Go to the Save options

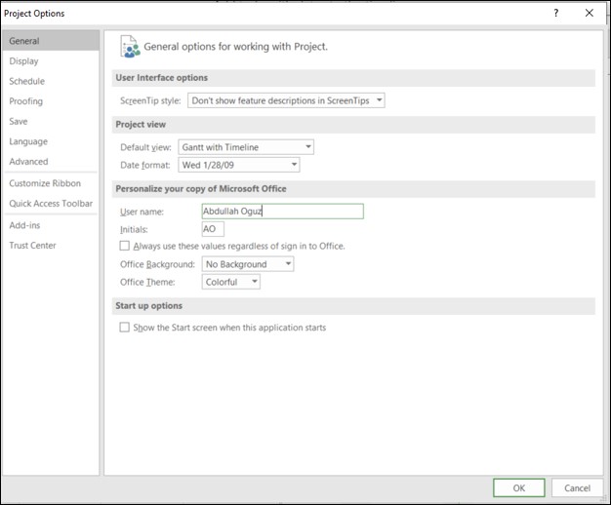19,122
